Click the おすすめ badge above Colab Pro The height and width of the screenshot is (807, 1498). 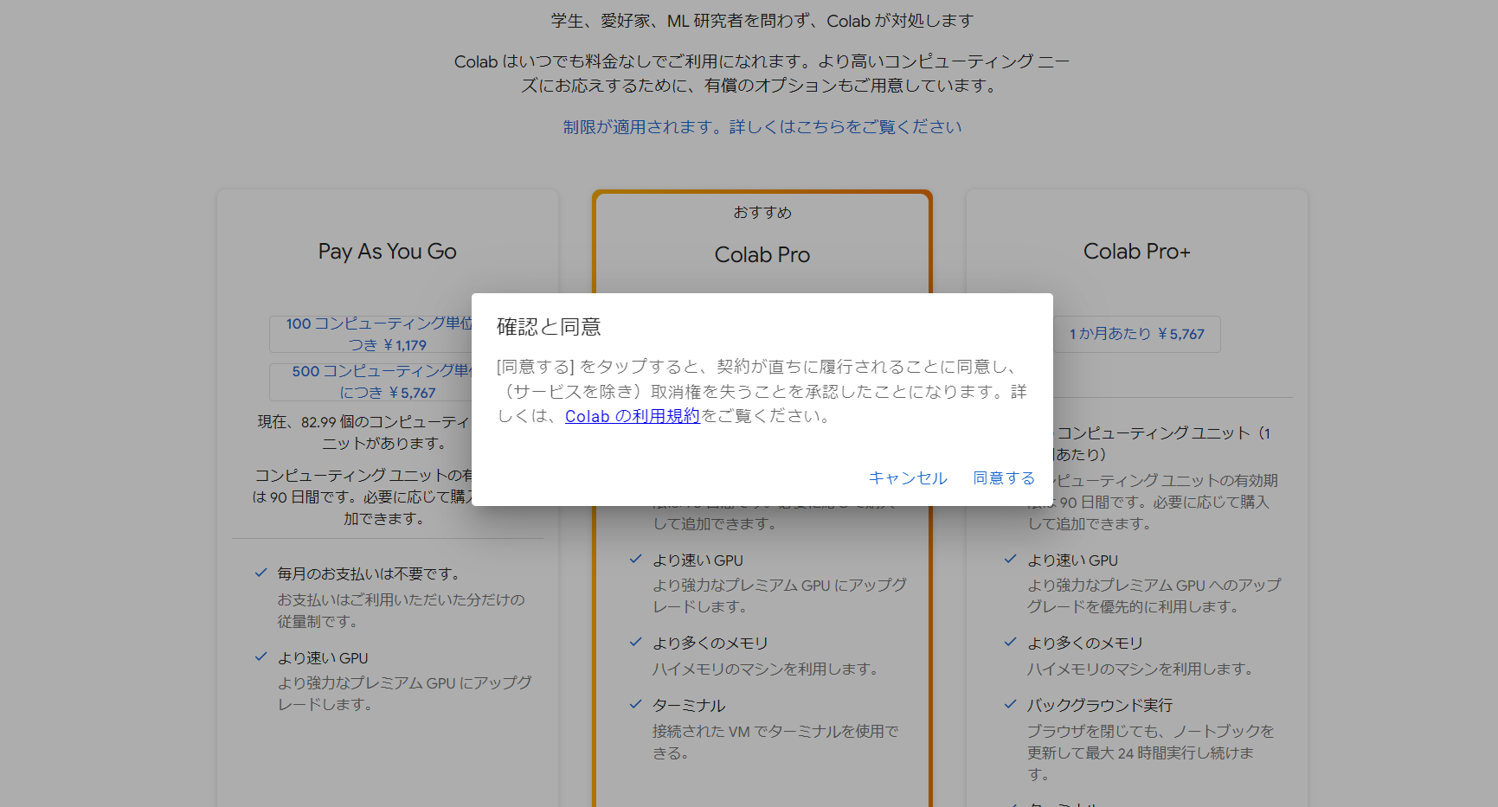(x=762, y=212)
